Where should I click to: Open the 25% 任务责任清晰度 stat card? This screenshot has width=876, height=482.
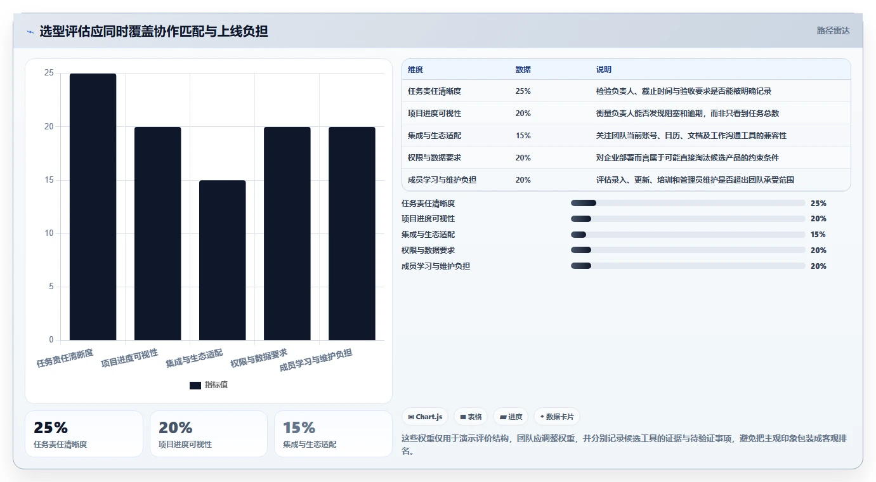pyautogui.click(x=84, y=434)
